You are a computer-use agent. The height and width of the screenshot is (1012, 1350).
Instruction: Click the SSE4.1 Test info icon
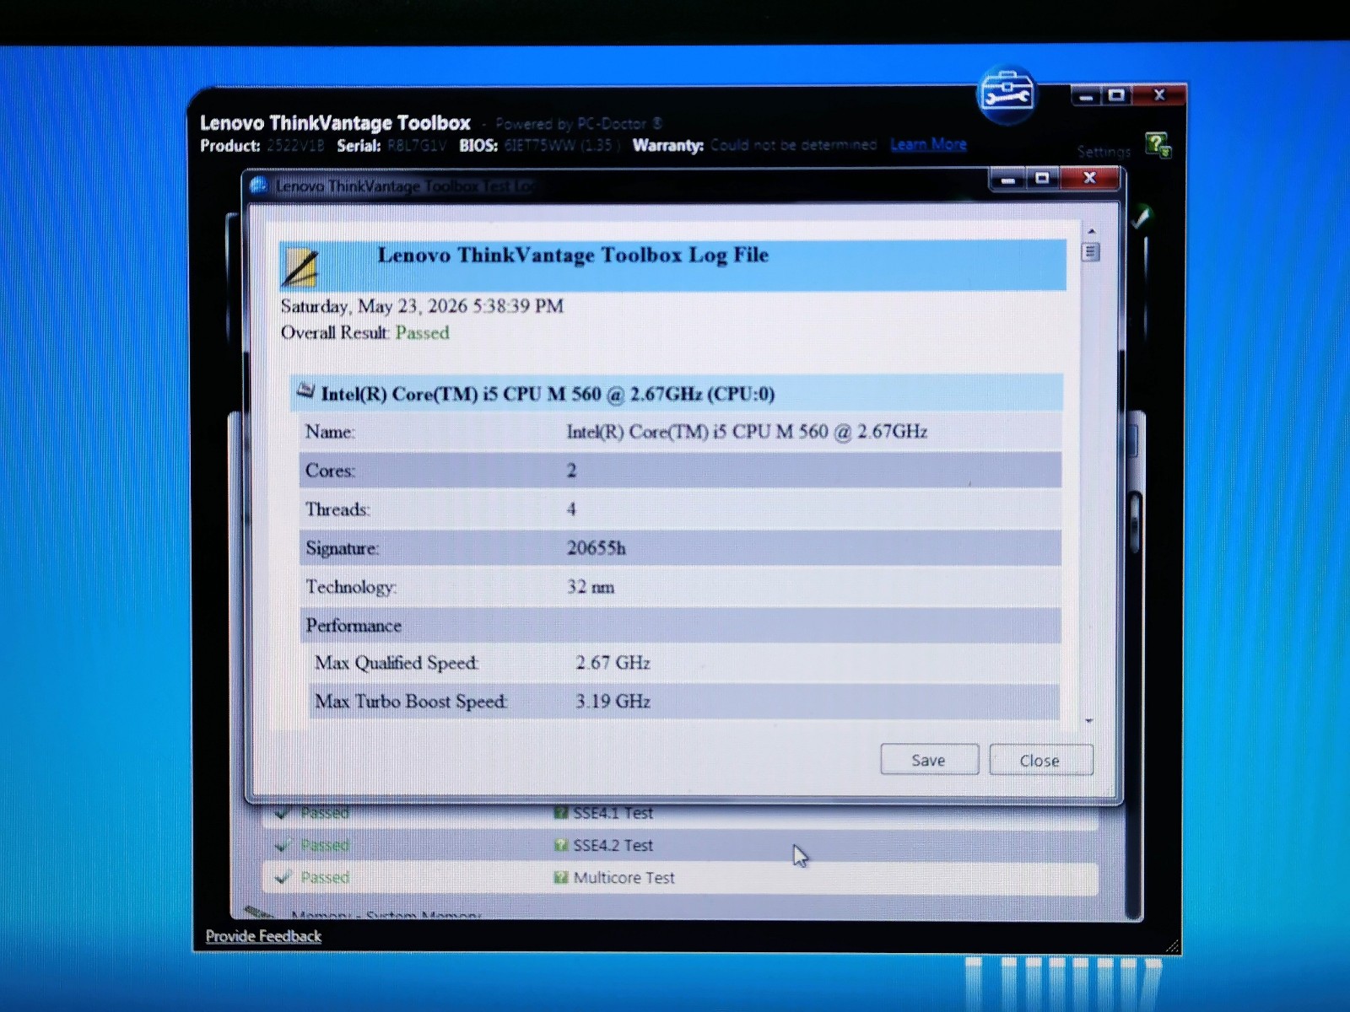(x=560, y=813)
